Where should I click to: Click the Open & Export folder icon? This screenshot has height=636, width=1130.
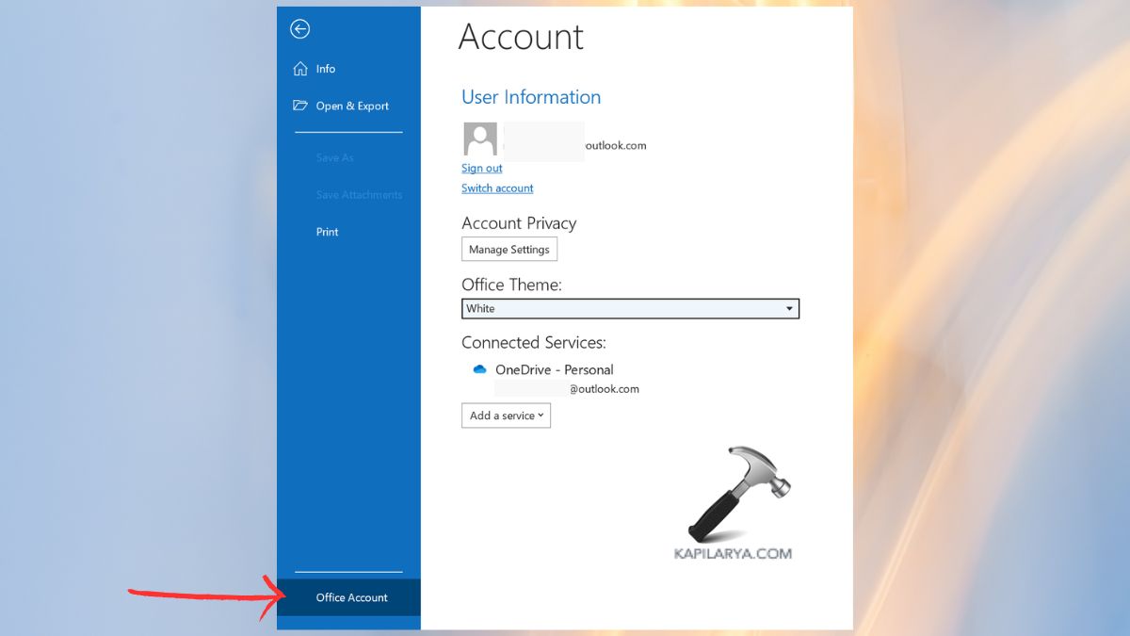point(299,106)
